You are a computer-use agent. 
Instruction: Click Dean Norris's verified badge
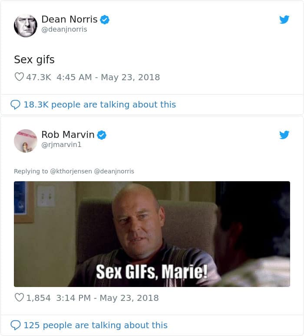pos(105,20)
